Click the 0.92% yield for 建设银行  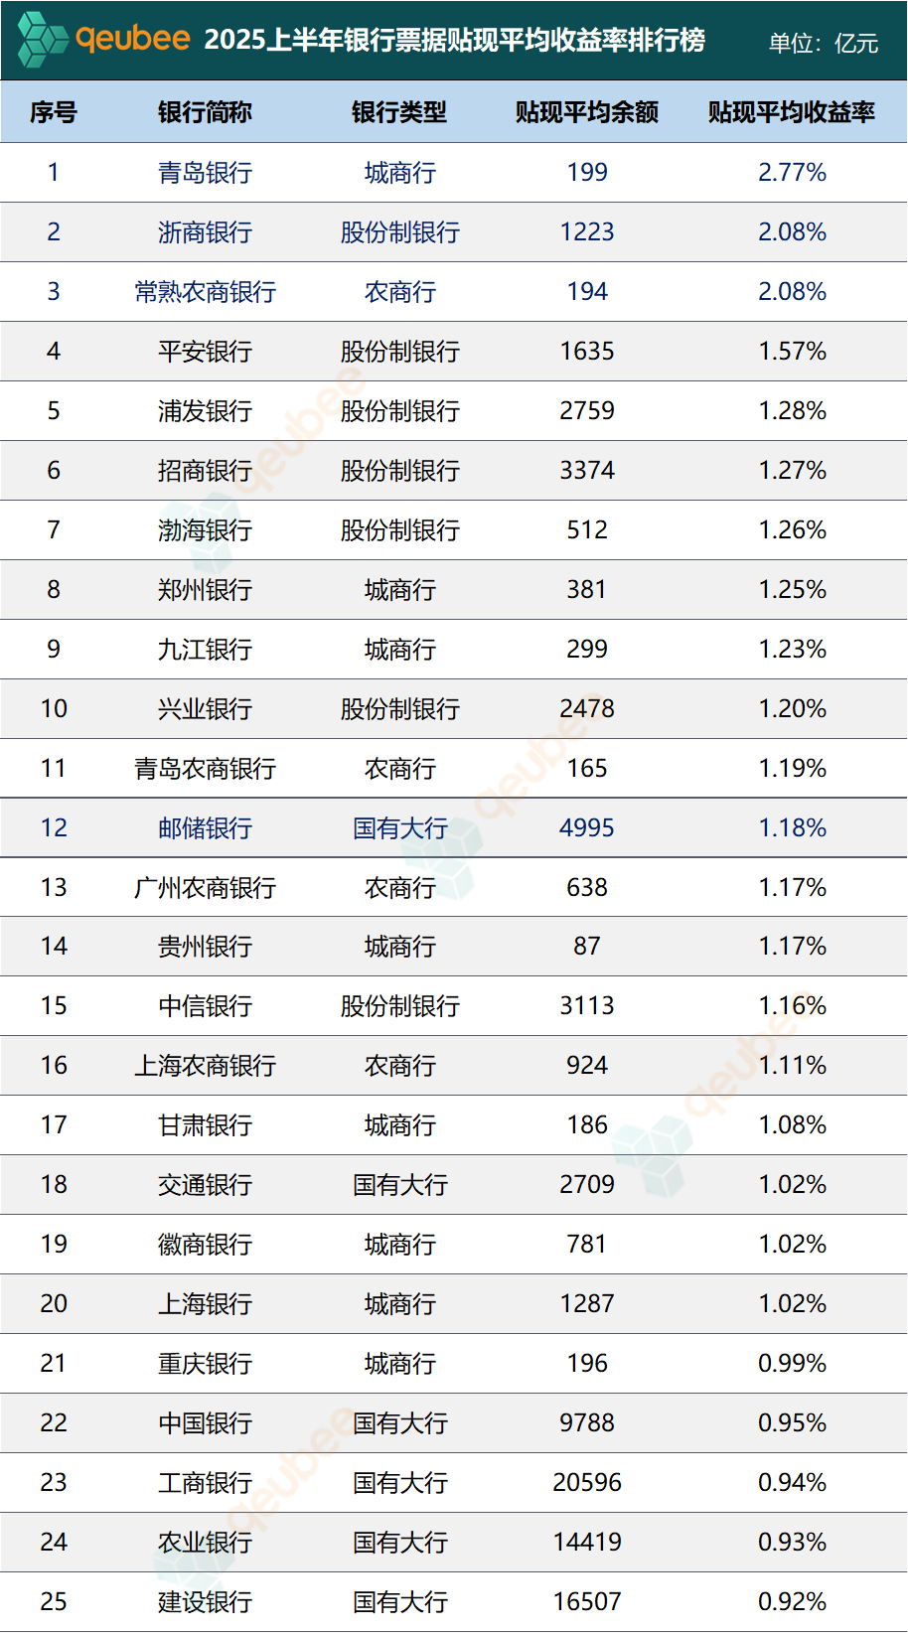(792, 1602)
